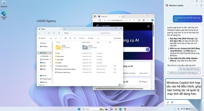Rename item in File Explorer toolbar
The width and height of the screenshot is (204, 111).
coord(66,38)
